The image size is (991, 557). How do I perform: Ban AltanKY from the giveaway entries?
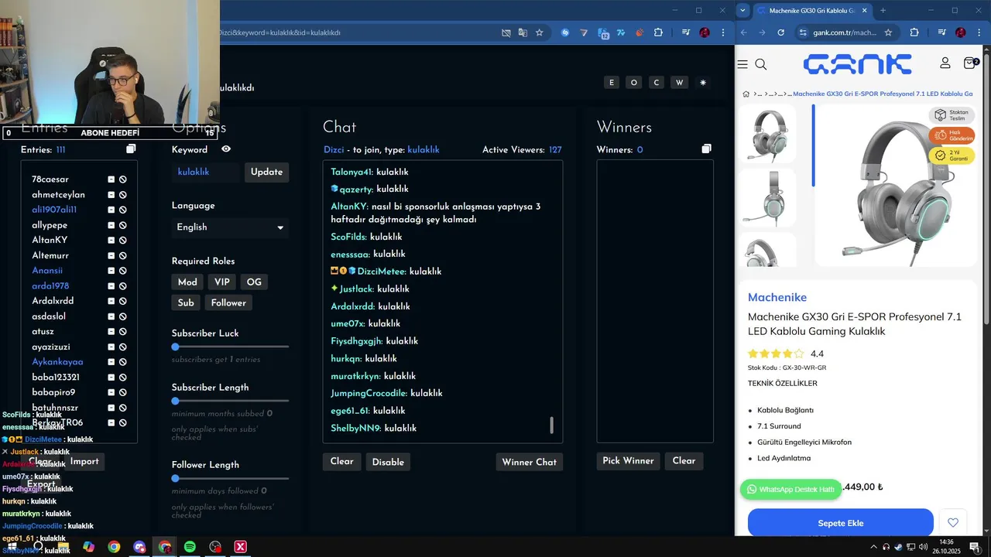pyautogui.click(x=122, y=241)
